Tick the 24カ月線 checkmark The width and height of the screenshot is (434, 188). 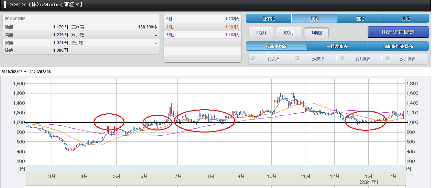point(388,59)
